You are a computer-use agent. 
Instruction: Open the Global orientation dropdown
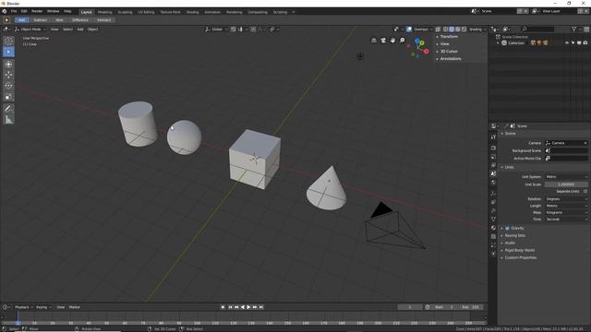(216, 29)
